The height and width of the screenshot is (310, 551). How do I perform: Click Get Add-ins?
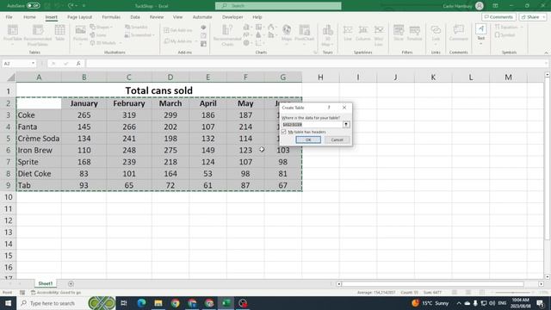point(178,31)
